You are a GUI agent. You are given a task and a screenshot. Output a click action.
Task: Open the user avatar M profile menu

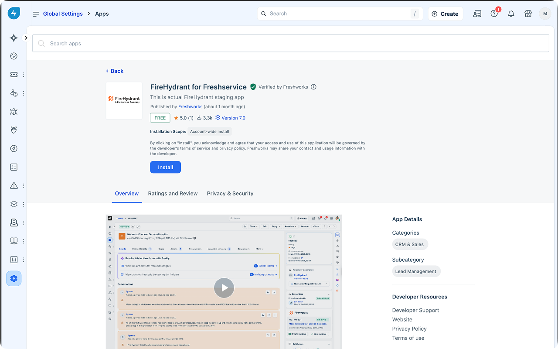[545, 14]
